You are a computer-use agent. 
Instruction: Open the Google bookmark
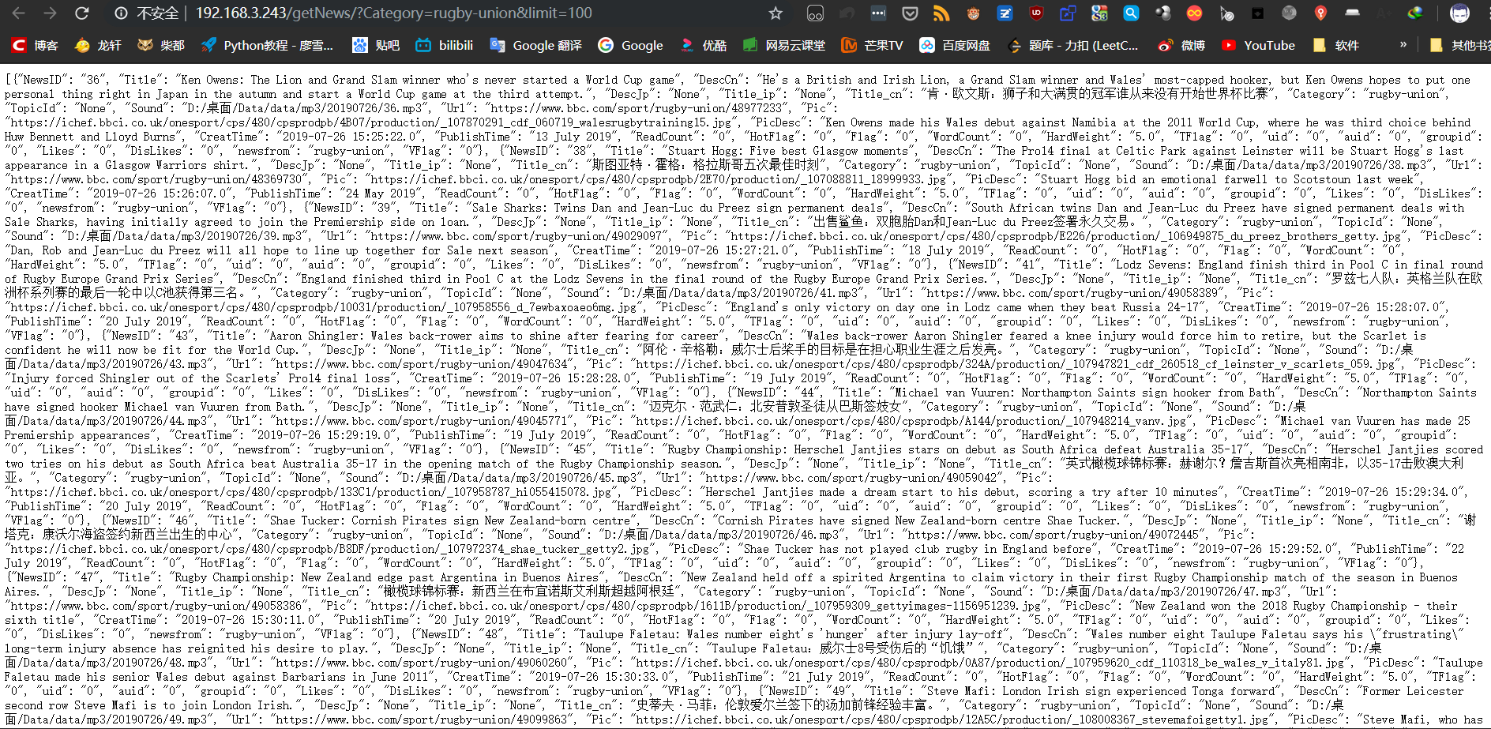coord(630,45)
